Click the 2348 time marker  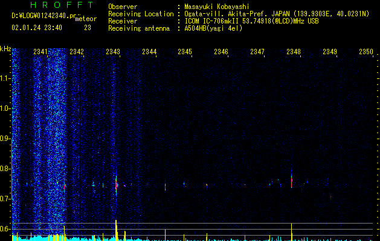point(294,52)
